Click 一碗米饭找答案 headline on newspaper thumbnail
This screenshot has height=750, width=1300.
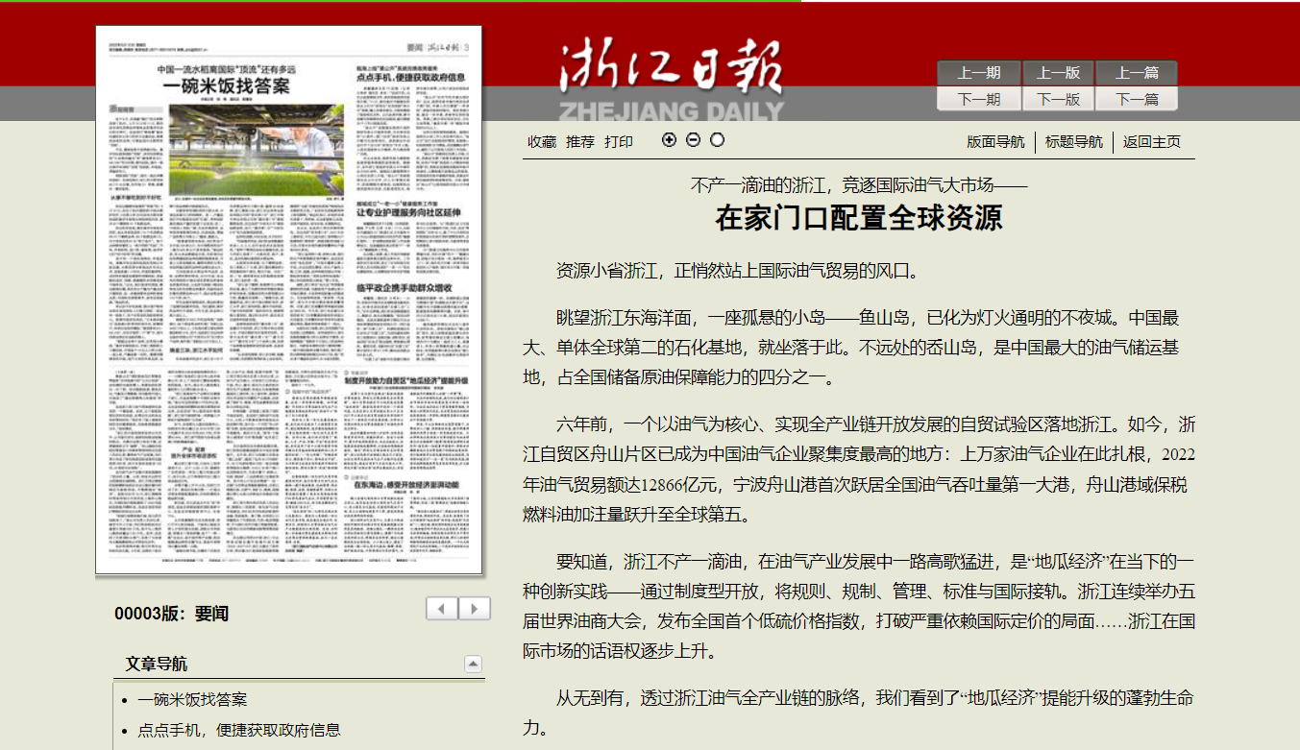pyautogui.click(x=226, y=85)
